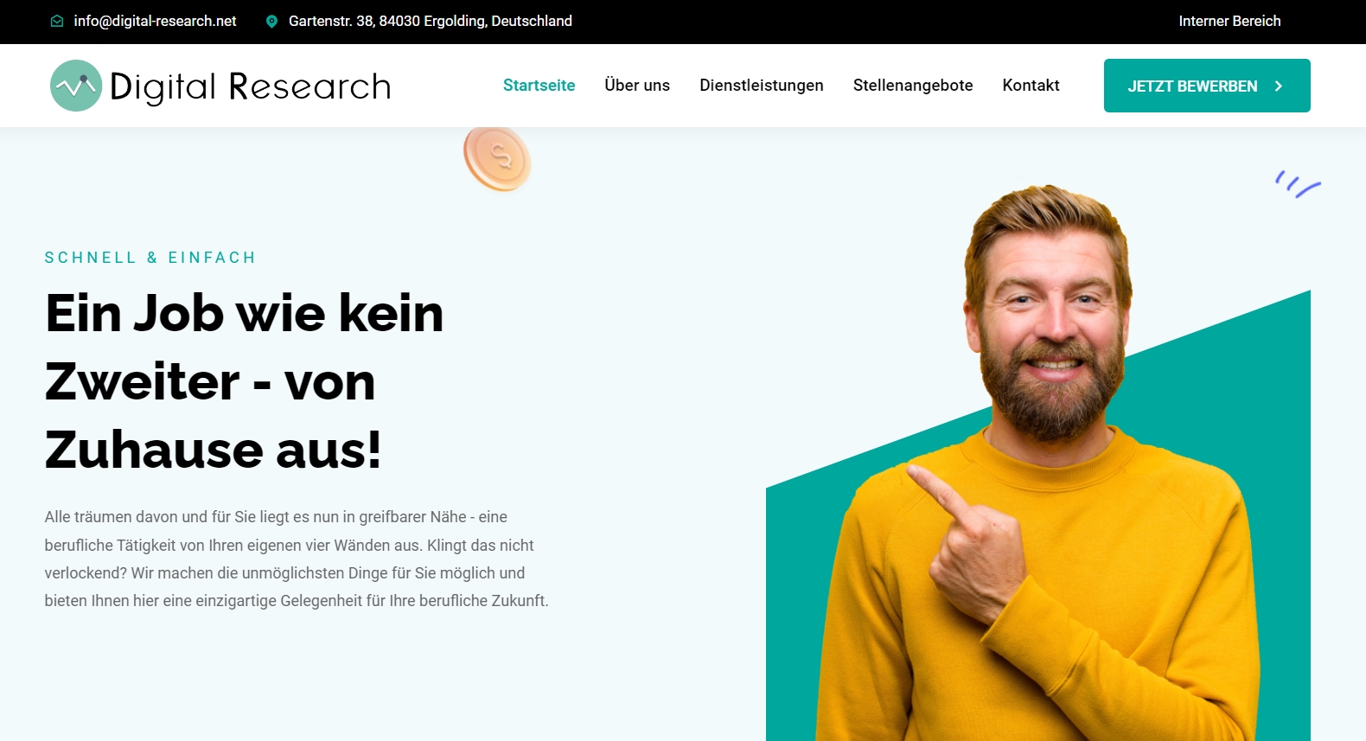Open Stellenangebote in the navigation bar
The width and height of the screenshot is (1366, 741).
pos(913,86)
